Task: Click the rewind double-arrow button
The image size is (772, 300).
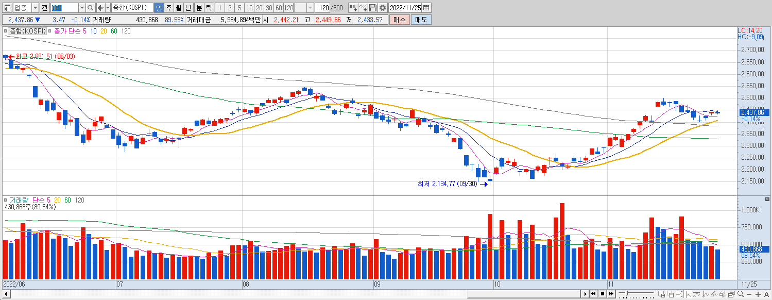Action: [x=594, y=294]
